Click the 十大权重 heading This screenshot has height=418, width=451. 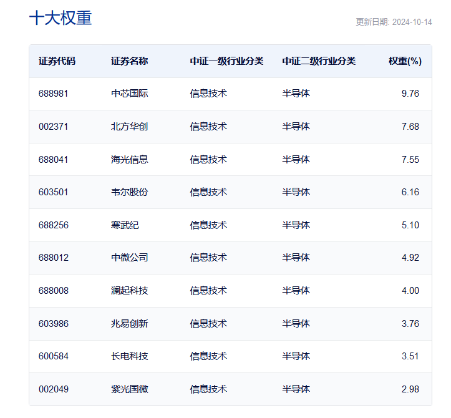(x=61, y=18)
